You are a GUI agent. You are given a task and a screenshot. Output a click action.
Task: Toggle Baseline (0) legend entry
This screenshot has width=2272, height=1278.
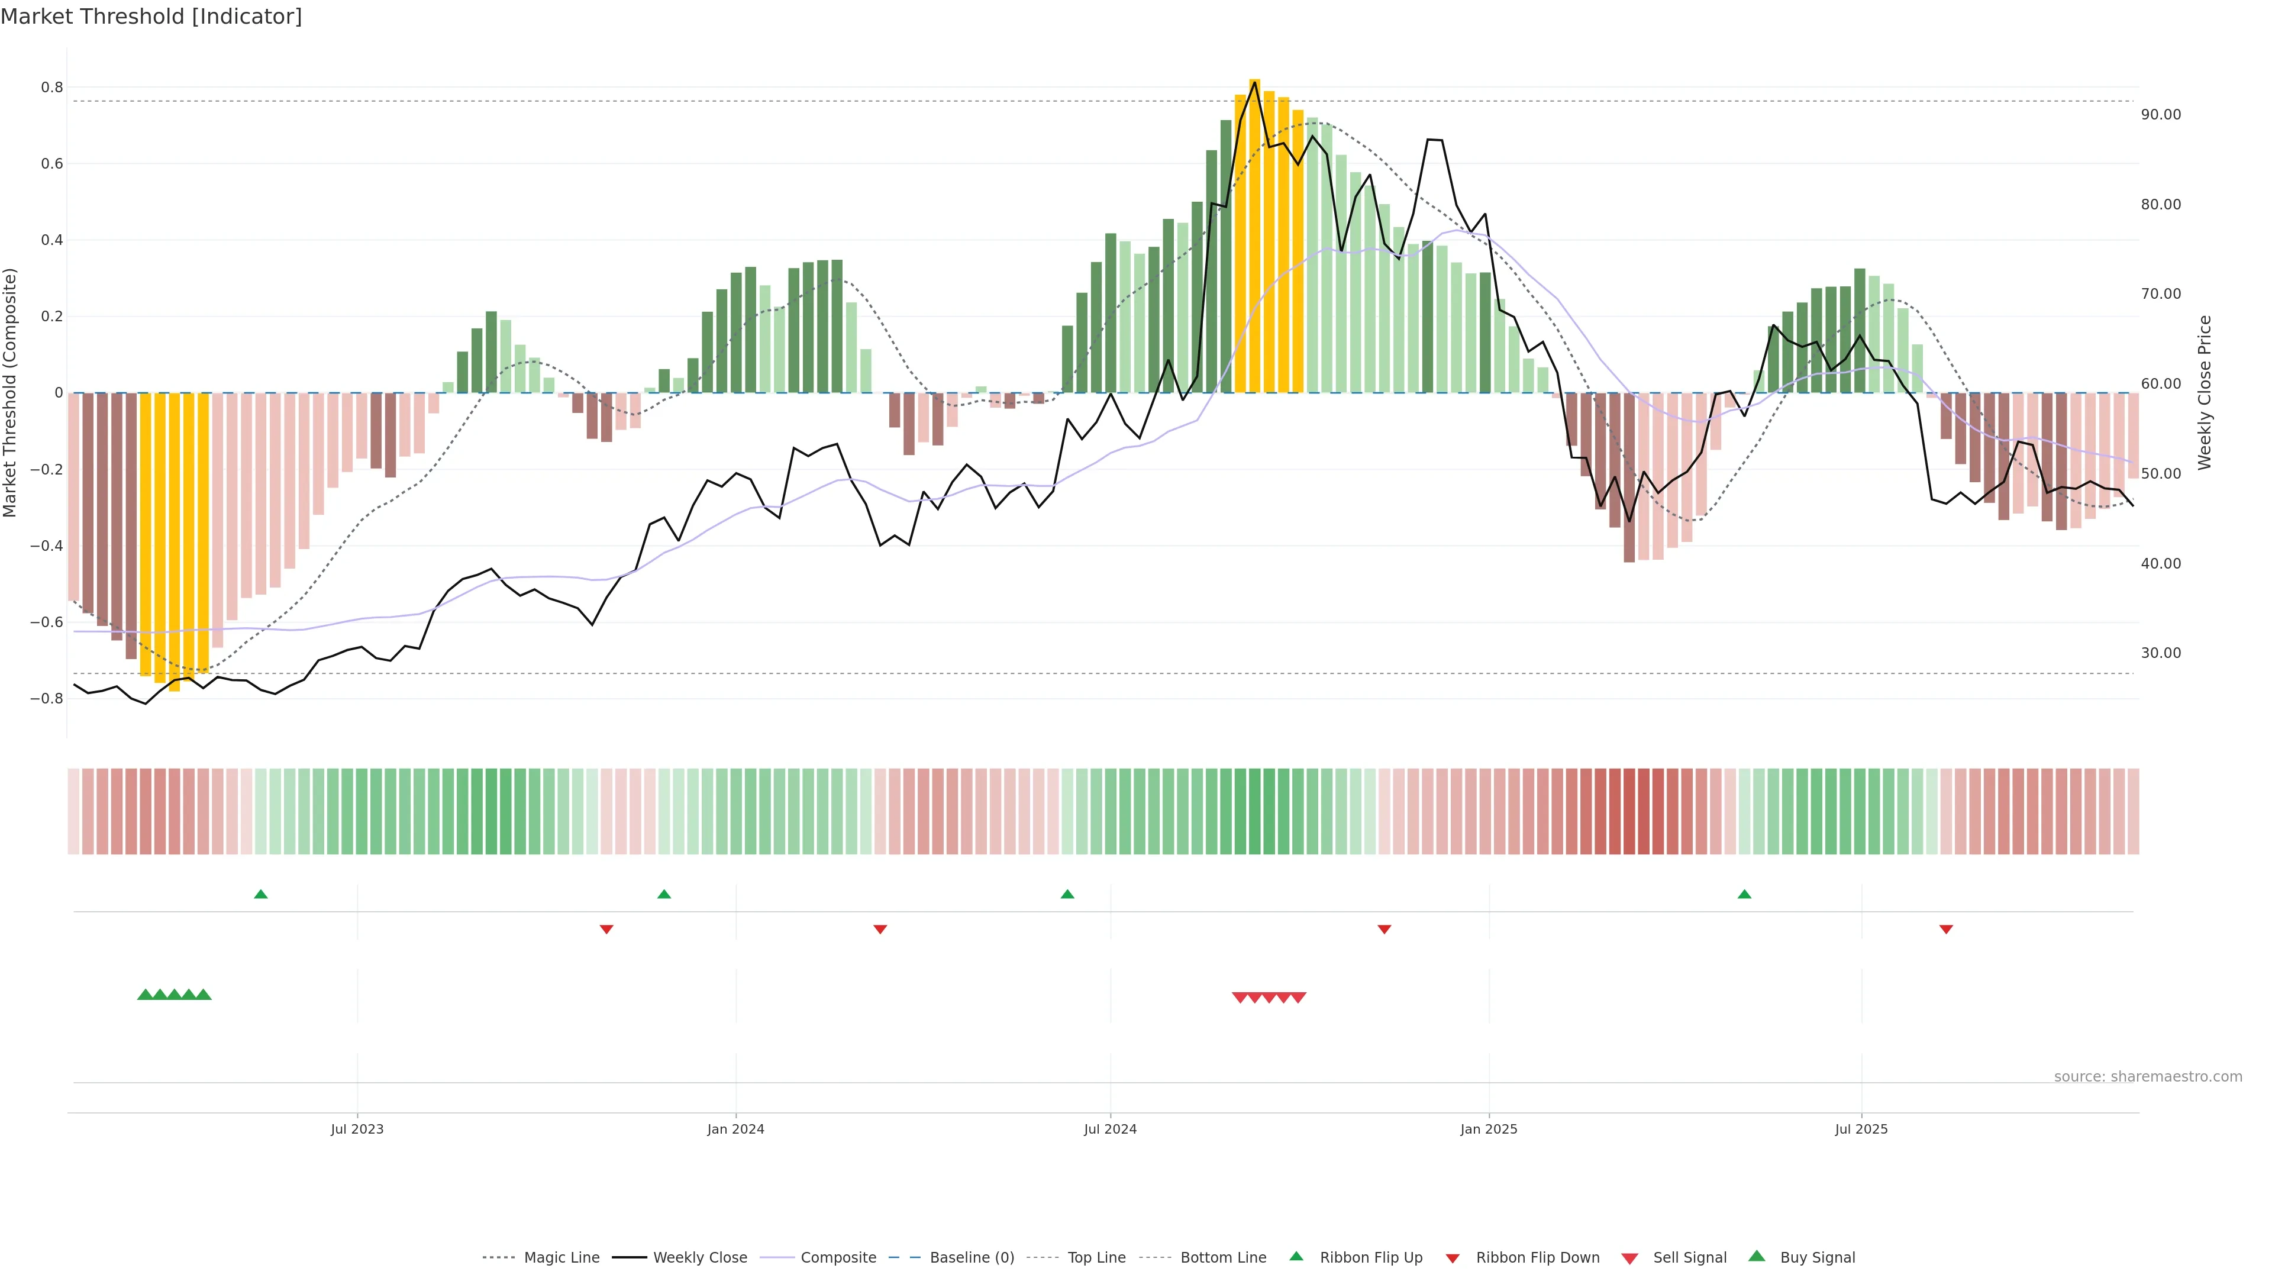[x=972, y=1258]
